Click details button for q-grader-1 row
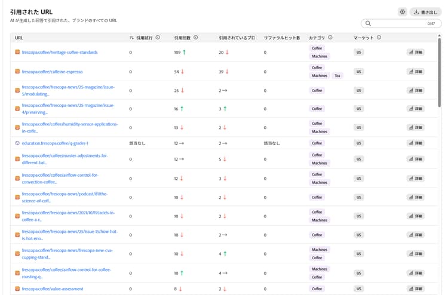Image resolution: width=448 pixels, height=295 pixels. (x=415, y=143)
